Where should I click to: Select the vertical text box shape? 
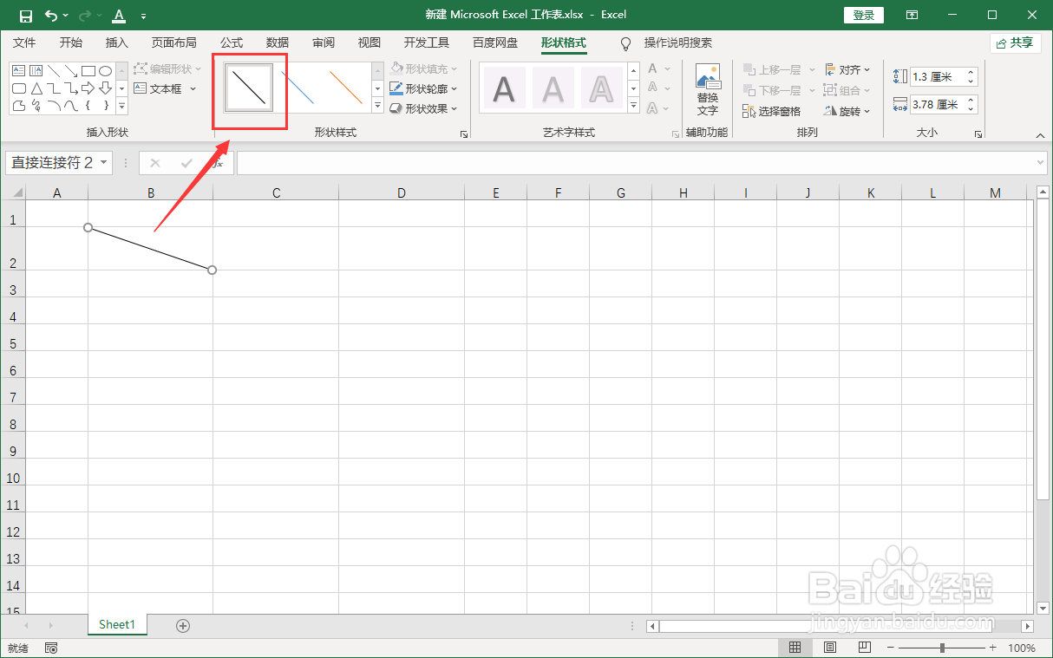(x=36, y=71)
